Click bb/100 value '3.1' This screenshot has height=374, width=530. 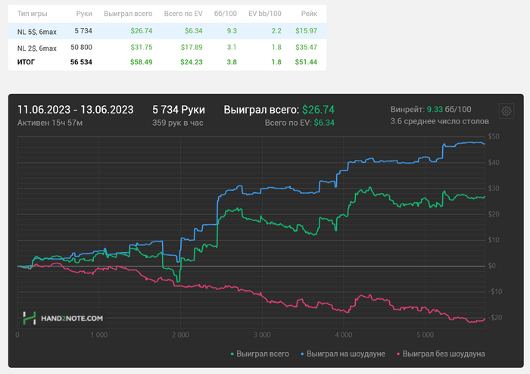(232, 47)
